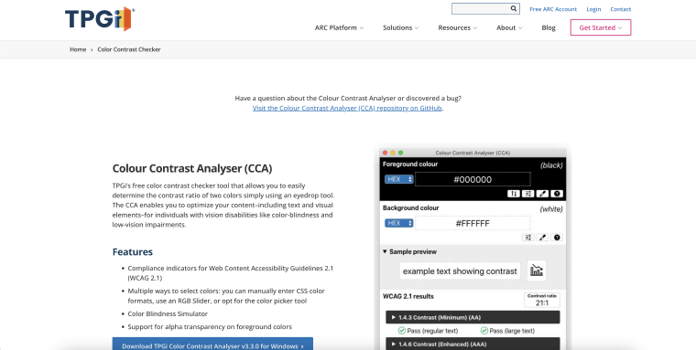Open the background colour sliders icon

point(527,238)
